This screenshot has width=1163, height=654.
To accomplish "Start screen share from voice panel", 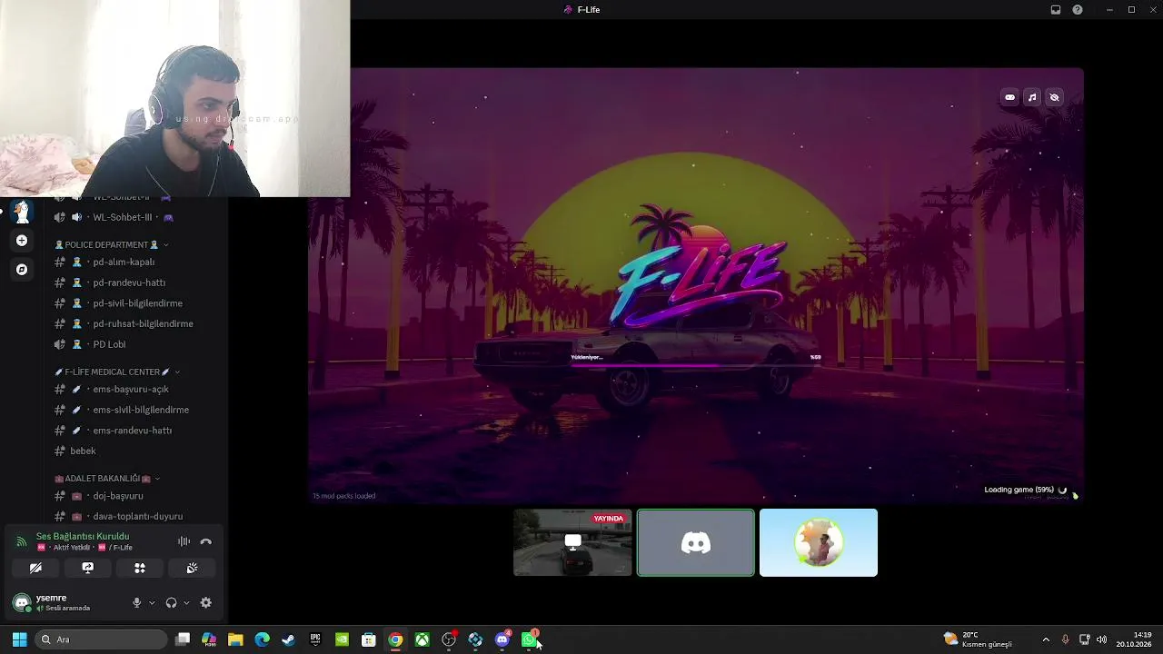I will coord(88,568).
